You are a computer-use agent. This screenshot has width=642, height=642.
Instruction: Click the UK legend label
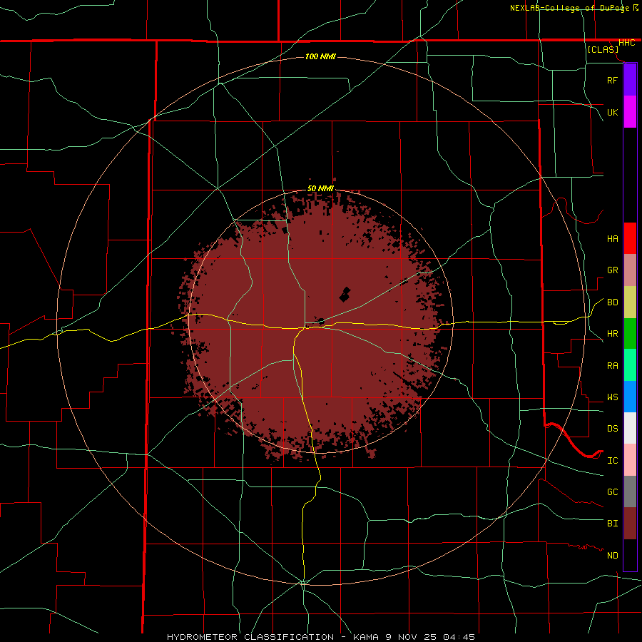point(612,112)
